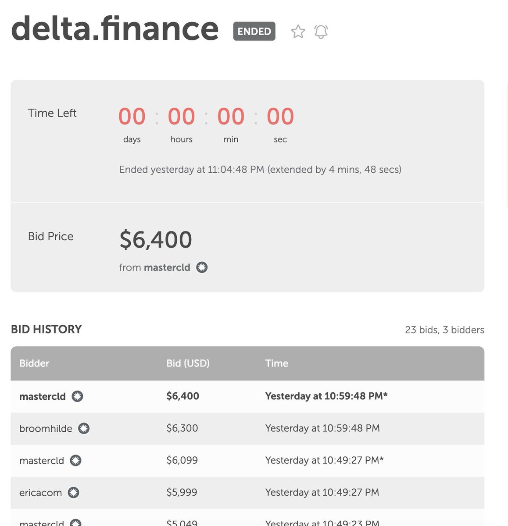This screenshot has width=508, height=526.
Task: Click the $6,300 bid row
Action: click(x=247, y=428)
